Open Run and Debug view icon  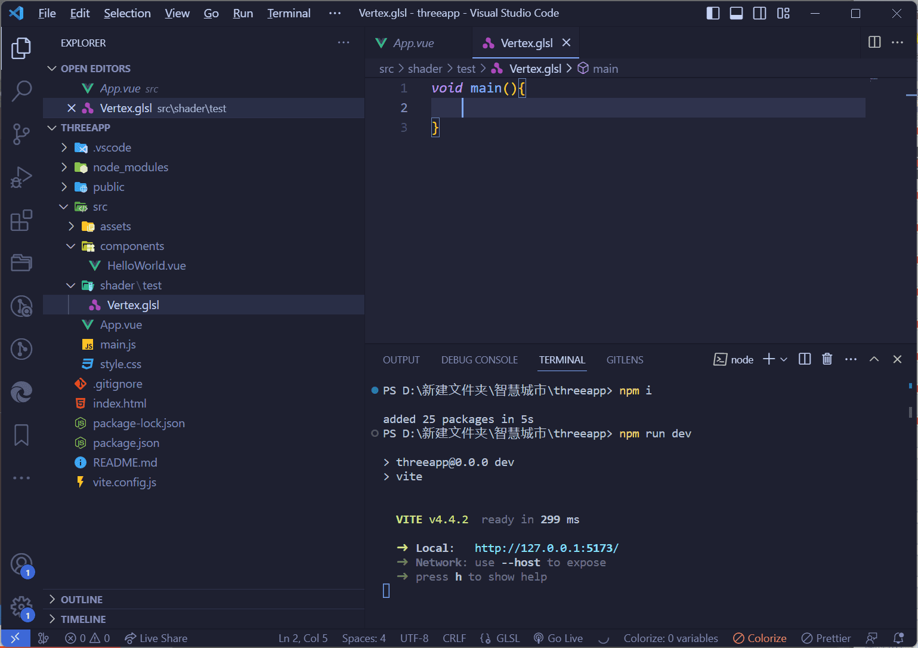[21, 177]
